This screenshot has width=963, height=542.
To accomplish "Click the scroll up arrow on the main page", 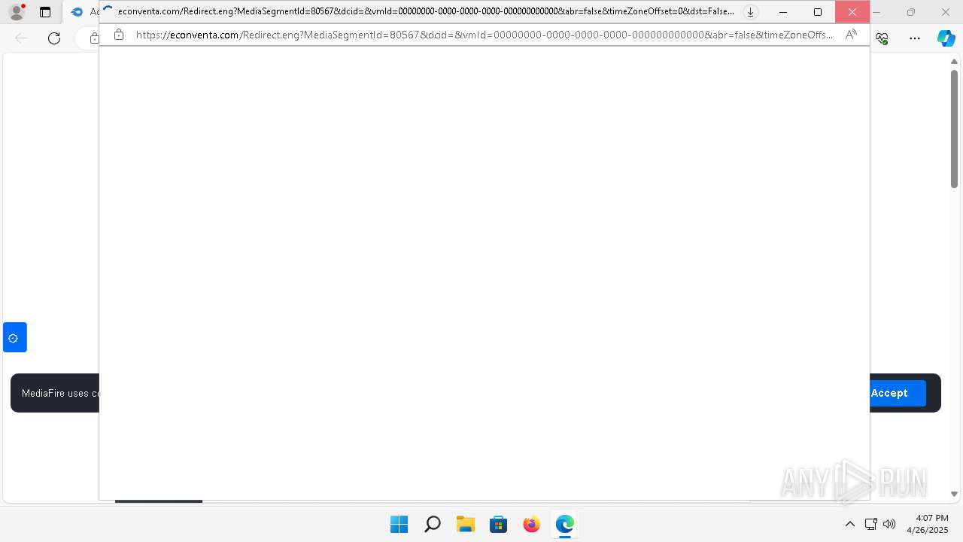I will click(954, 61).
